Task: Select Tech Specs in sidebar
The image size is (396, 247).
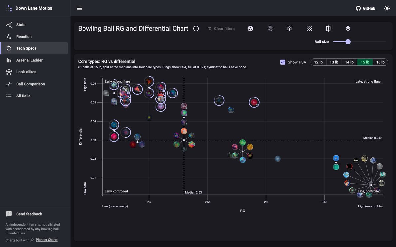Action: 34,48
